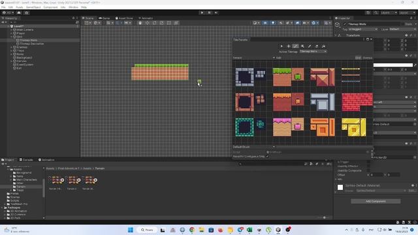Open the Component menu
Image resolution: width=418 pixels, height=235 pixels.
coord(50,7)
